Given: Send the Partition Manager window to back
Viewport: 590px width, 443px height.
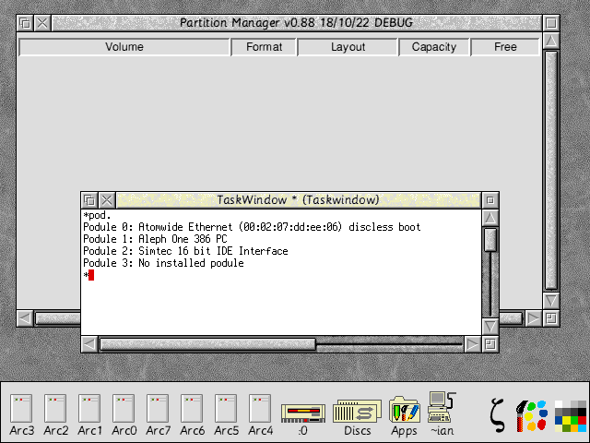Looking at the screenshot, I should pos(25,23).
